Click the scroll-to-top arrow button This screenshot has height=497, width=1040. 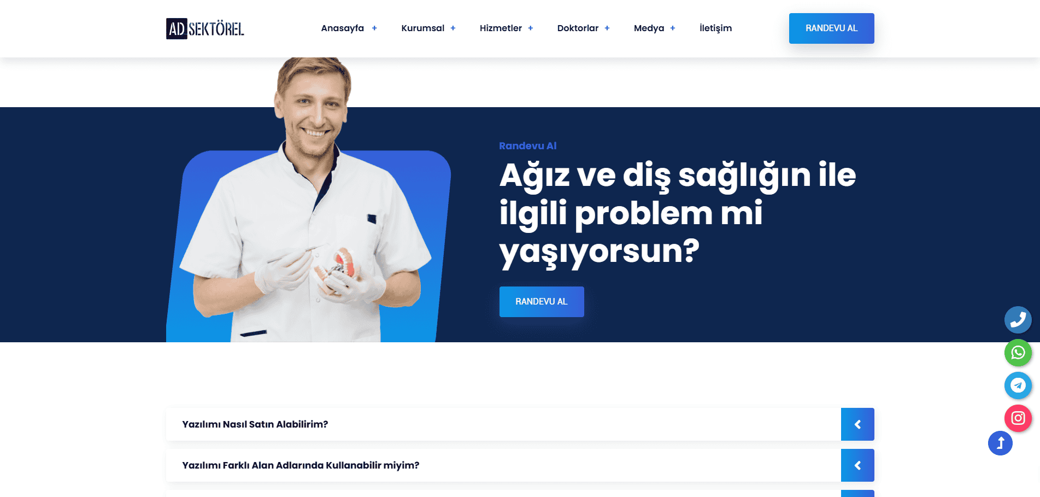click(1000, 443)
